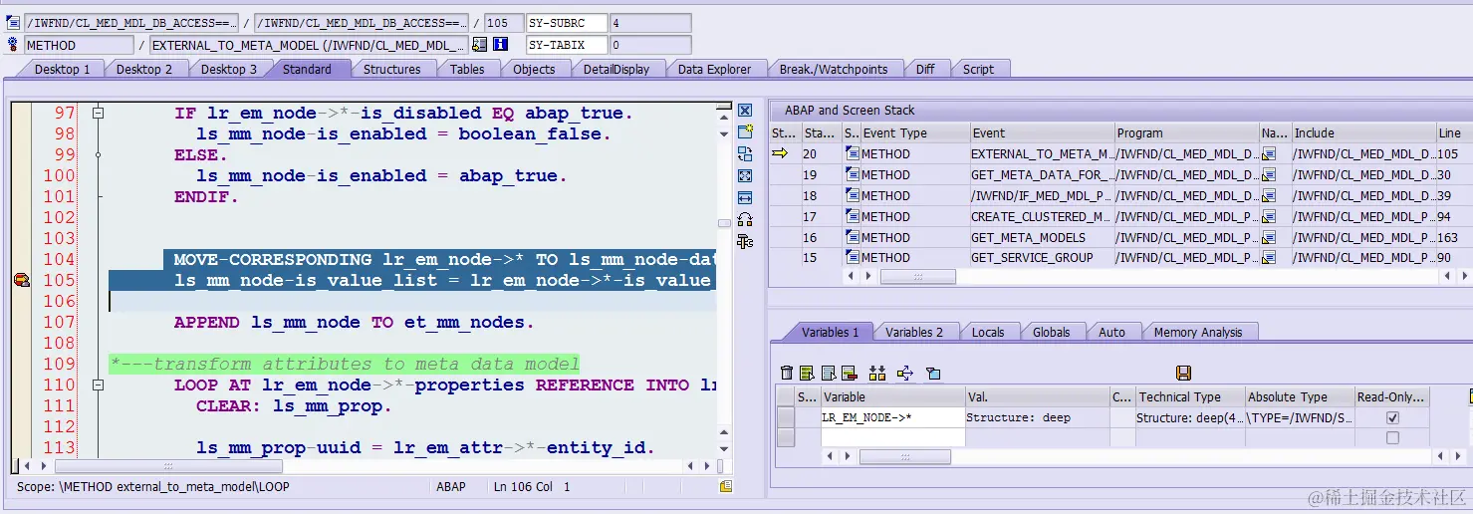Click the SY-SUBRC variable name field
Viewport: 1473px width, 514px height.
(x=566, y=23)
